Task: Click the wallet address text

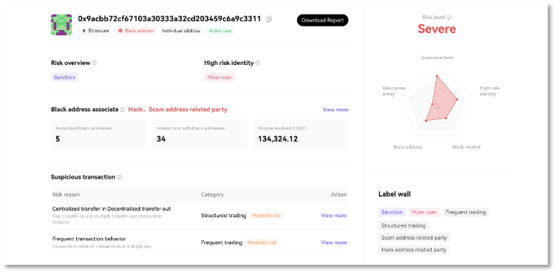Action: click(x=169, y=19)
